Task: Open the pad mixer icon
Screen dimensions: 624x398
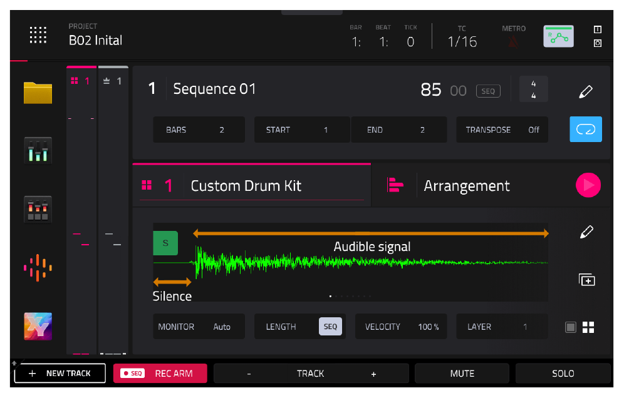Action: coord(38,209)
